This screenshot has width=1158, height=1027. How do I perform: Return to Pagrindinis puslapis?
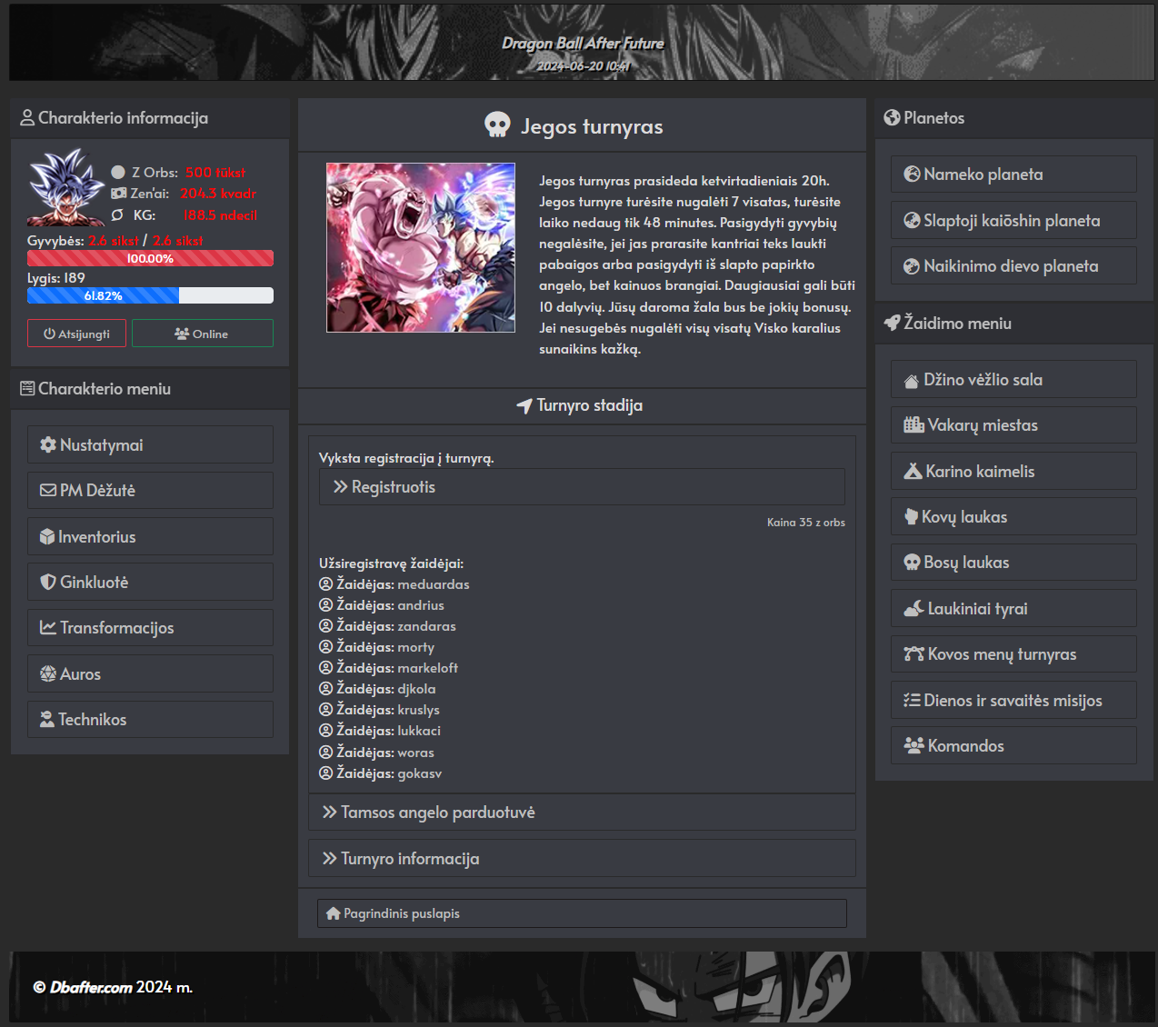pos(582,913)
